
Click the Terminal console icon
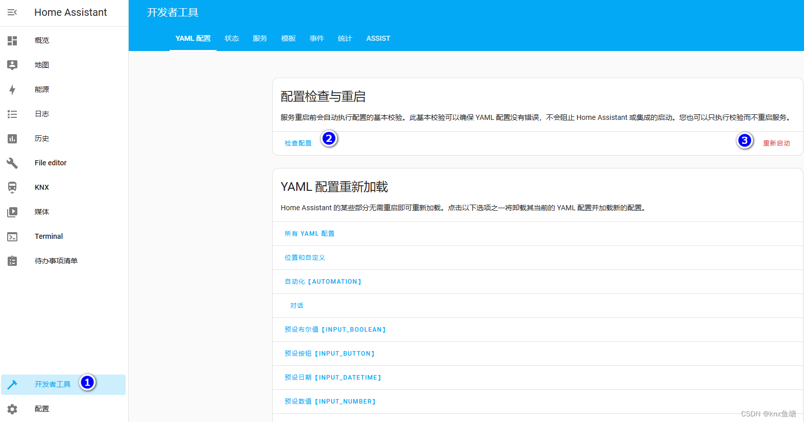point(12,236)
